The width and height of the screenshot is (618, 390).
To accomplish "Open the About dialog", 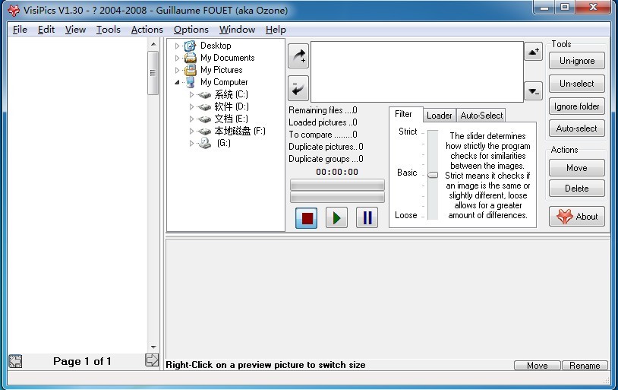I will [x=577, y=217].
